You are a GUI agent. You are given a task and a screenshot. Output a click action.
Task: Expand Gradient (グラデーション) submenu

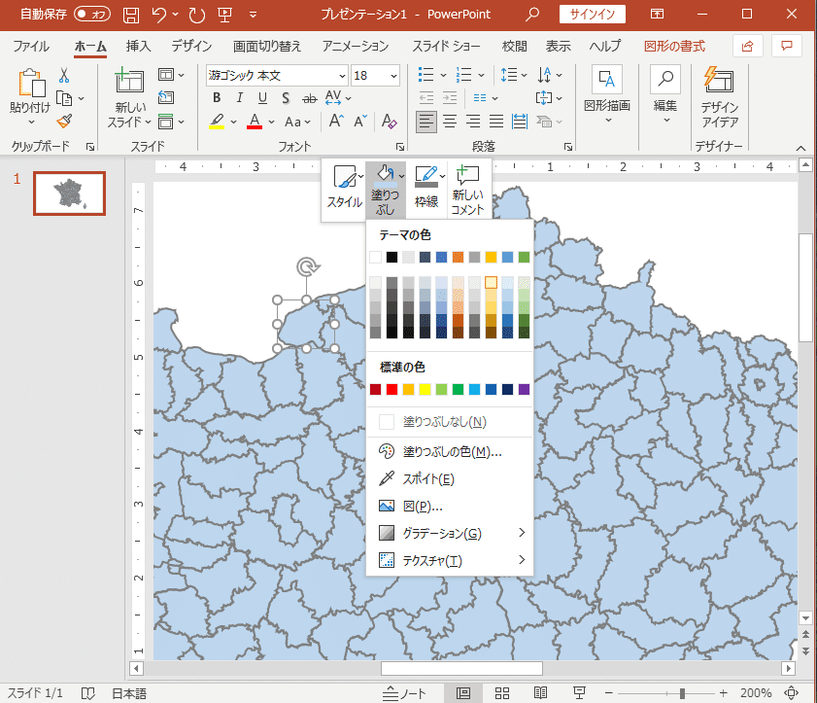point(450,533)
